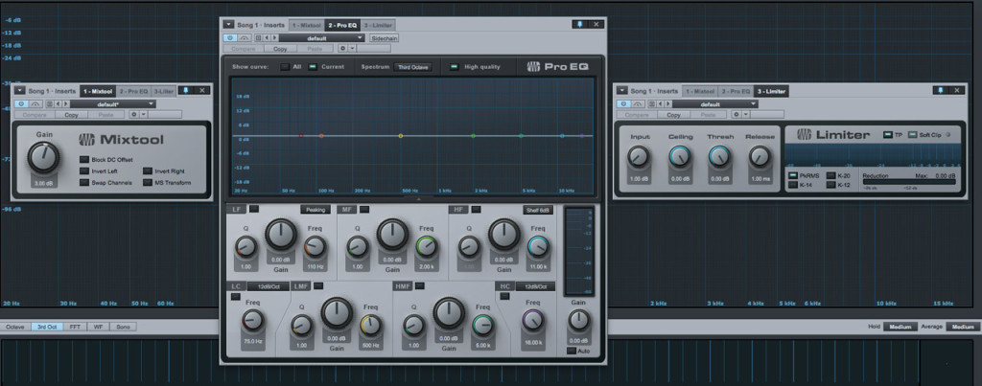The width and height of the screenshot is (982, 386).
Task: Open HC 12dB/Oct slope dropdown
Action: (x=535, y=286)
